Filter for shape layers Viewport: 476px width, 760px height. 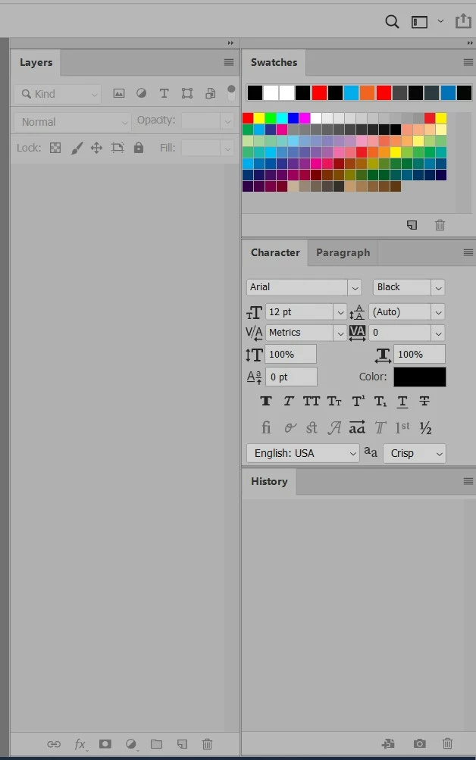click(x=187, y=93)
